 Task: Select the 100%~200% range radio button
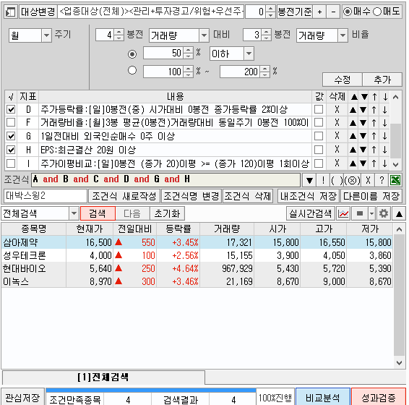(x=132, y=70)
